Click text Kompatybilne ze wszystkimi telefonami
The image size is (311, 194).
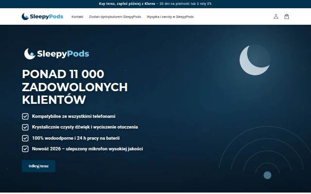(73, 116)
